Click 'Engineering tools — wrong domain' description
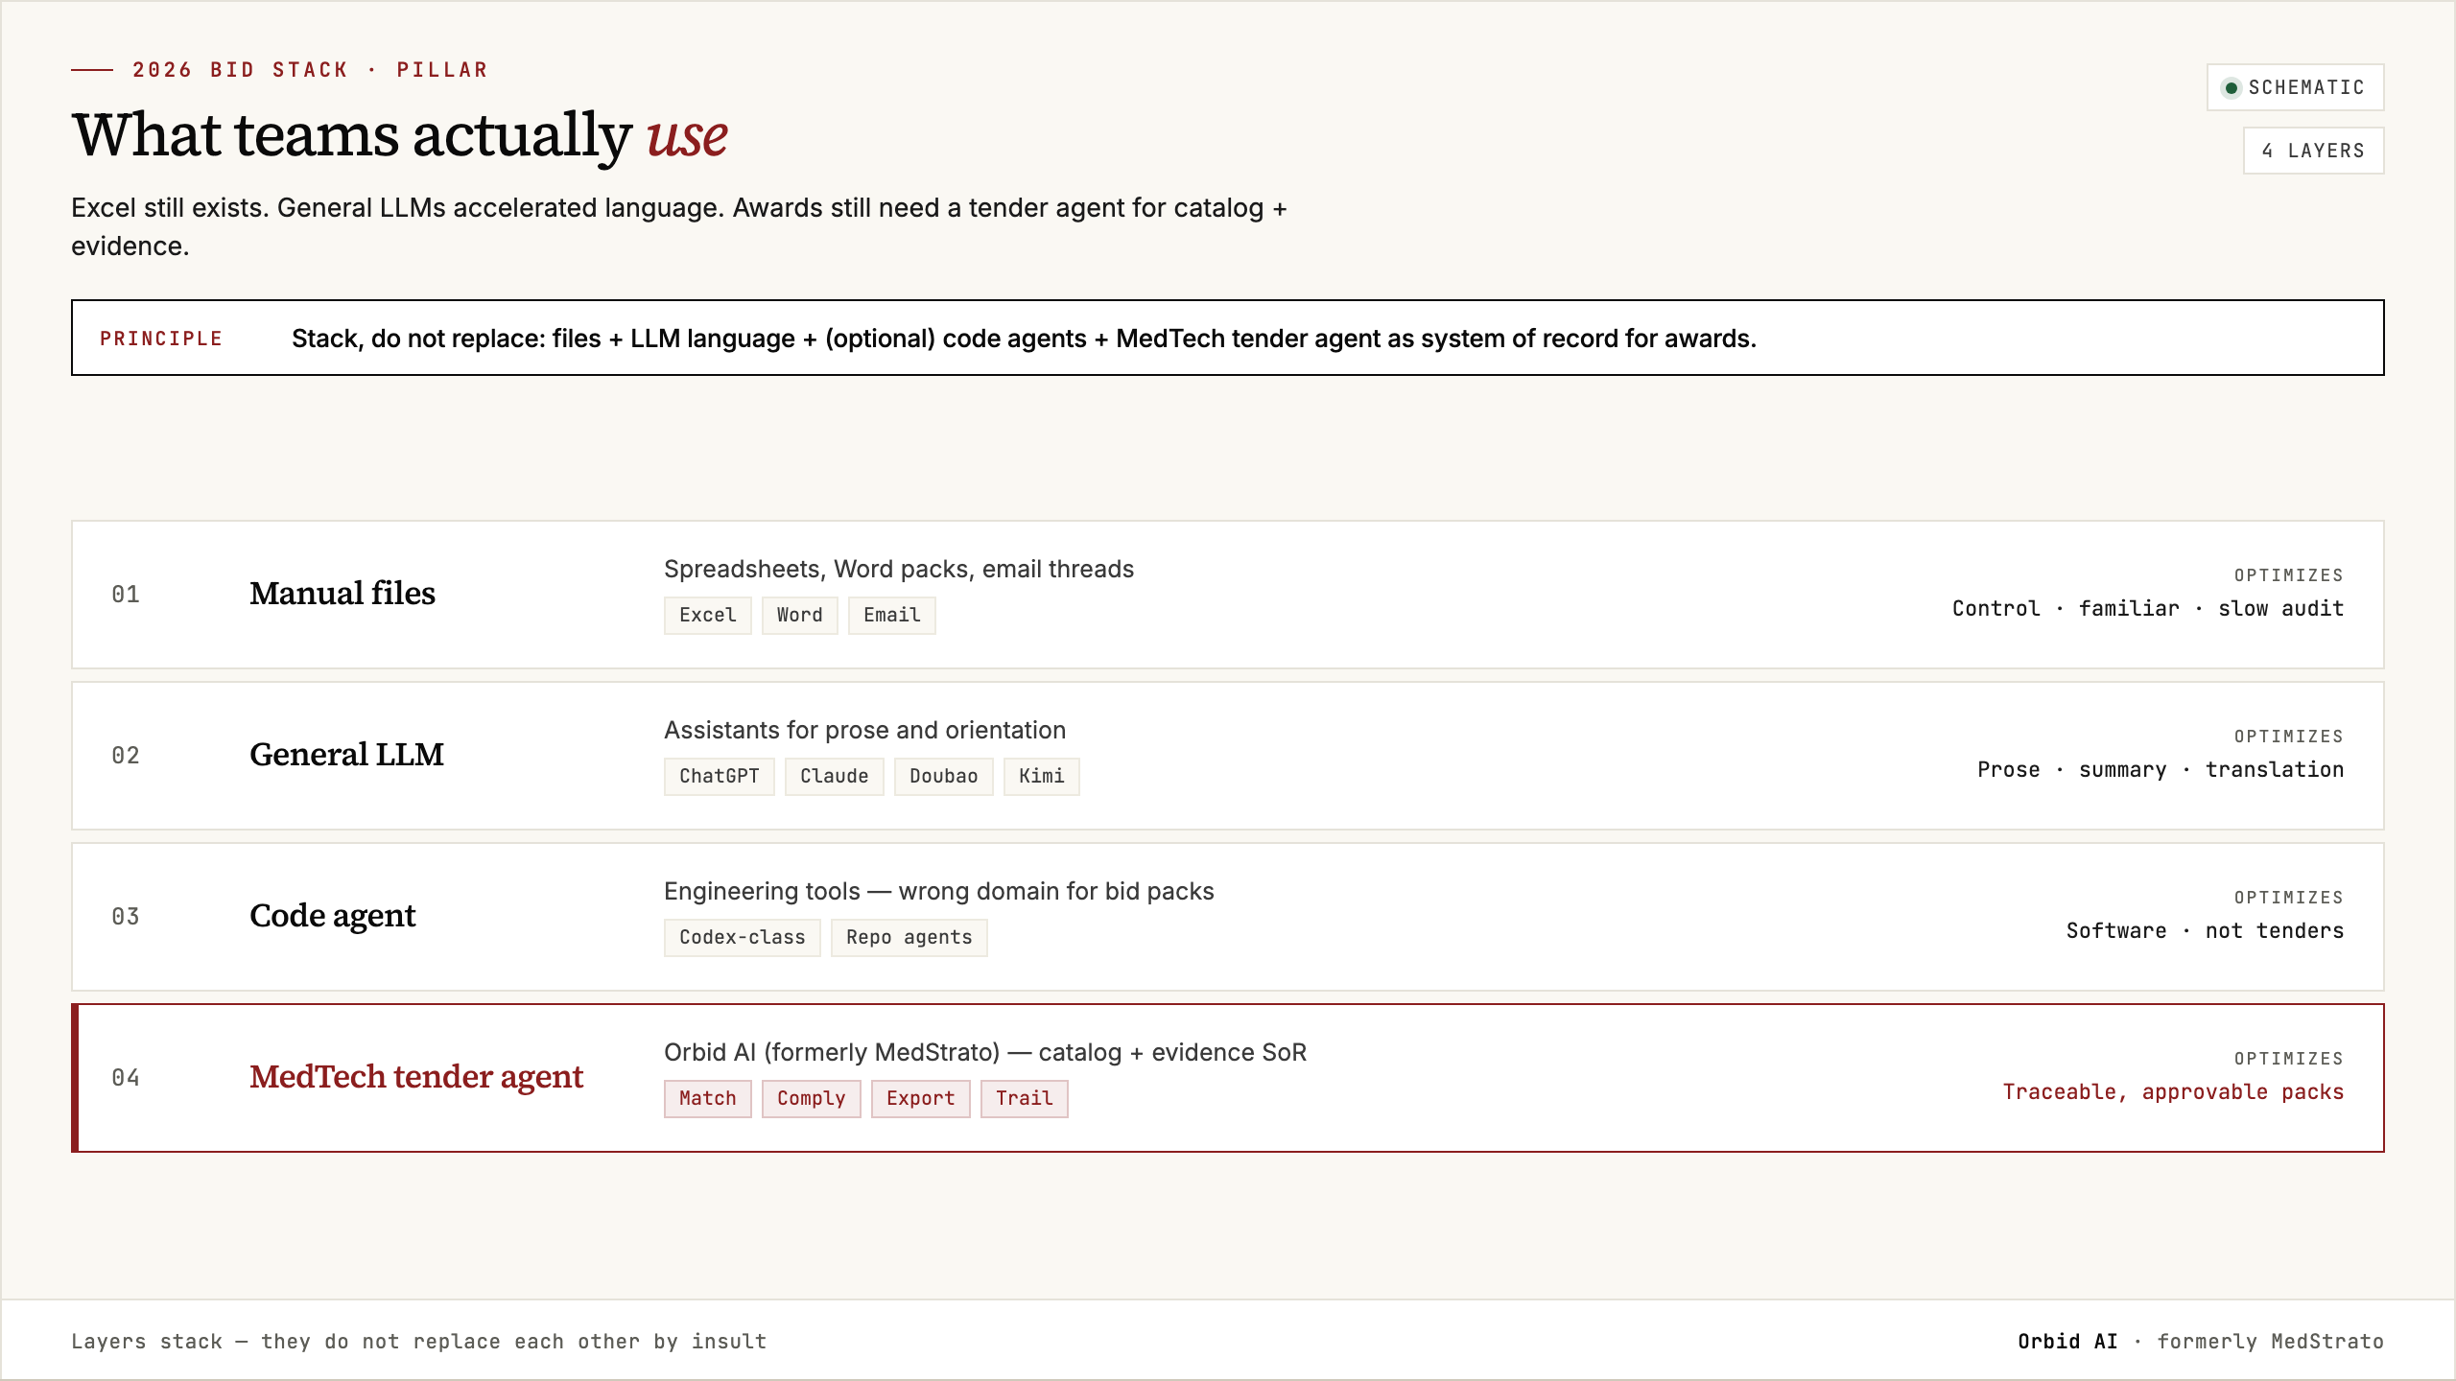Image resolution: width=2456 pixels, height=1381 pixels. [x=939, y=891]
